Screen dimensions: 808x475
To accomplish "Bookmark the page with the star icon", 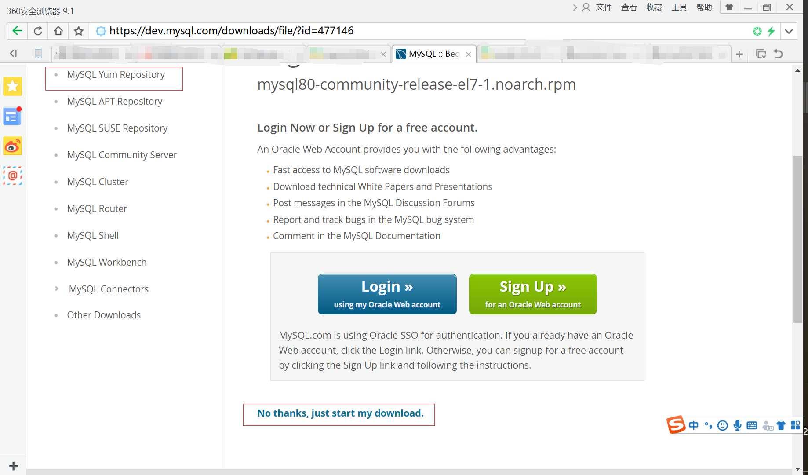I will point(79,31).
